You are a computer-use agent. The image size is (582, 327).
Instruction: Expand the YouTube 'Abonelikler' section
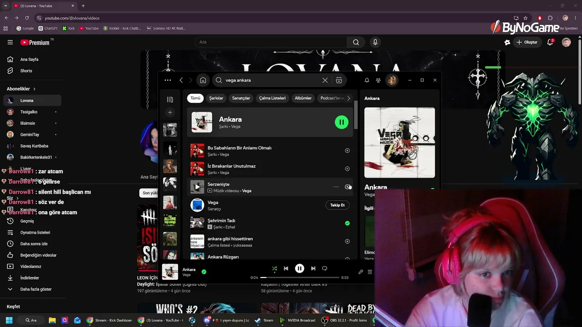(x=21, y=89)
